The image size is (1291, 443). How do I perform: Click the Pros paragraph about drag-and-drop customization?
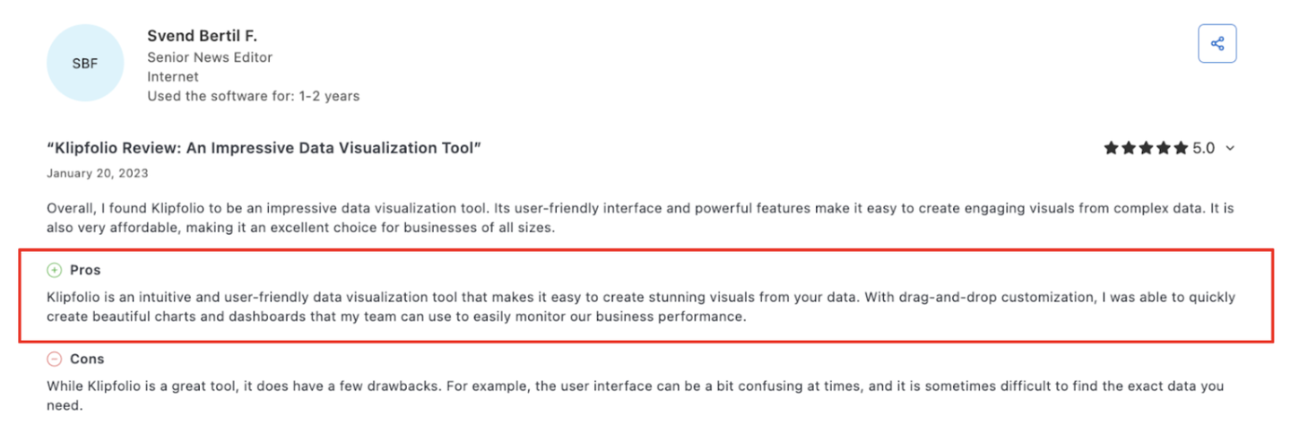pos(640,307)
